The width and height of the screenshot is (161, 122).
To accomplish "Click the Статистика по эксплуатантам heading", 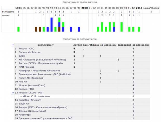I will pos(81,39).
